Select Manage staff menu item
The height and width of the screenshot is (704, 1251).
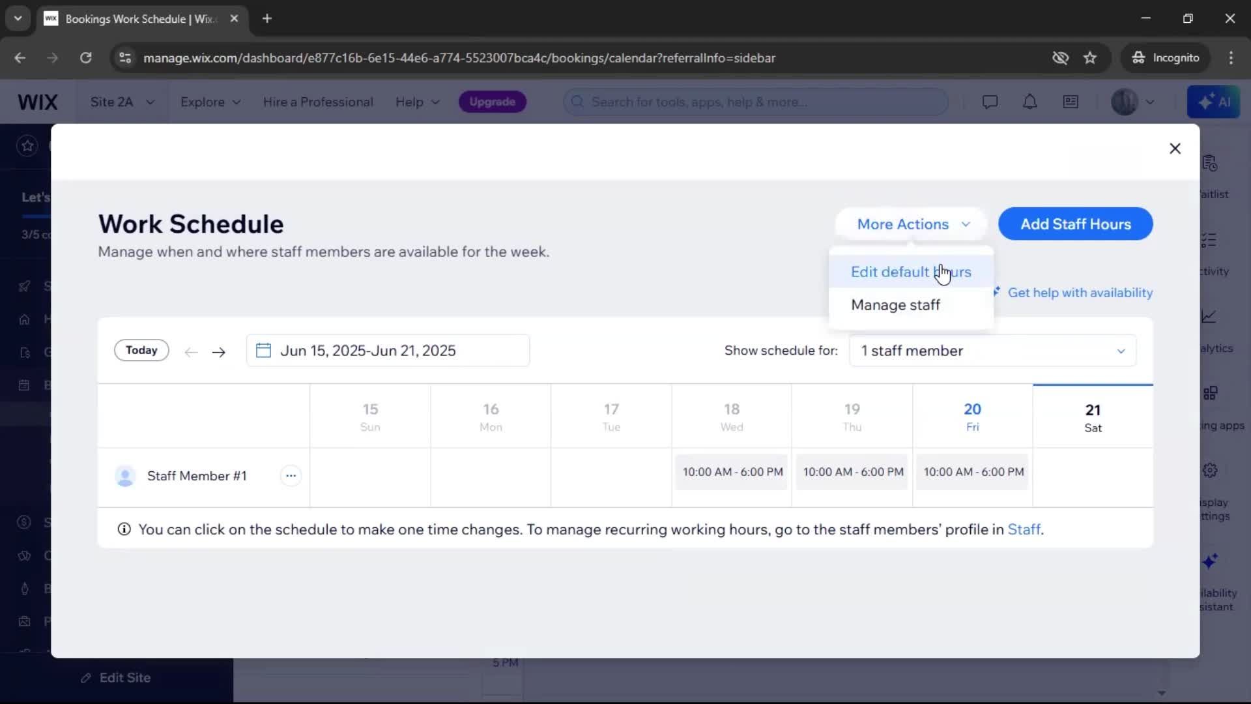point(911,305)
